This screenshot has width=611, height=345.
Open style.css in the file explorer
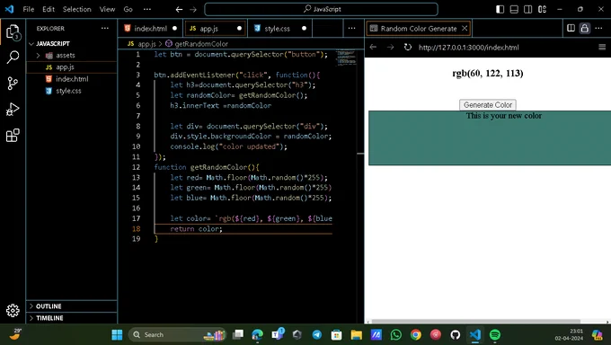tap(71, 91)
